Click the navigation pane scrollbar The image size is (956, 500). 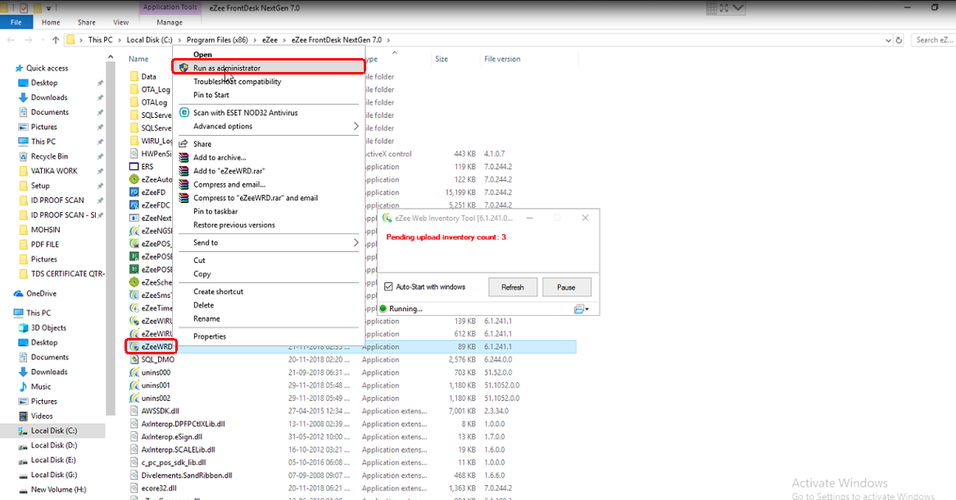pyautogui.click(x=111, y=237)
